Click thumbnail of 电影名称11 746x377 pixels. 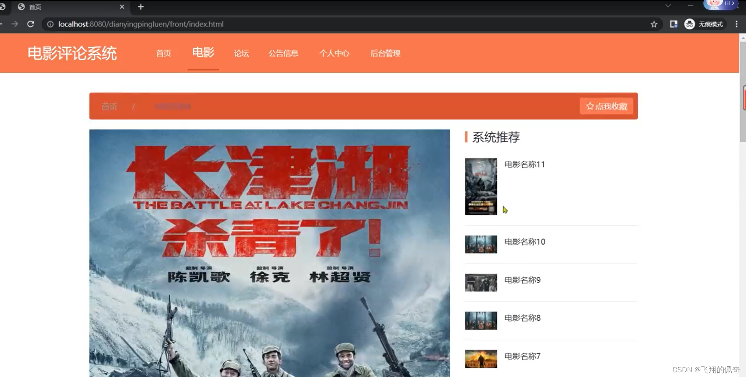tap(481, 186)
